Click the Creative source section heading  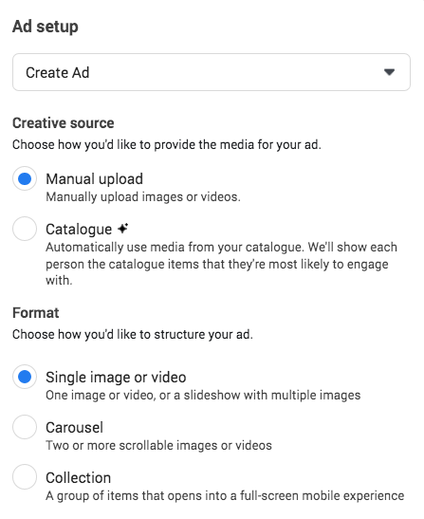pos(64,123)
